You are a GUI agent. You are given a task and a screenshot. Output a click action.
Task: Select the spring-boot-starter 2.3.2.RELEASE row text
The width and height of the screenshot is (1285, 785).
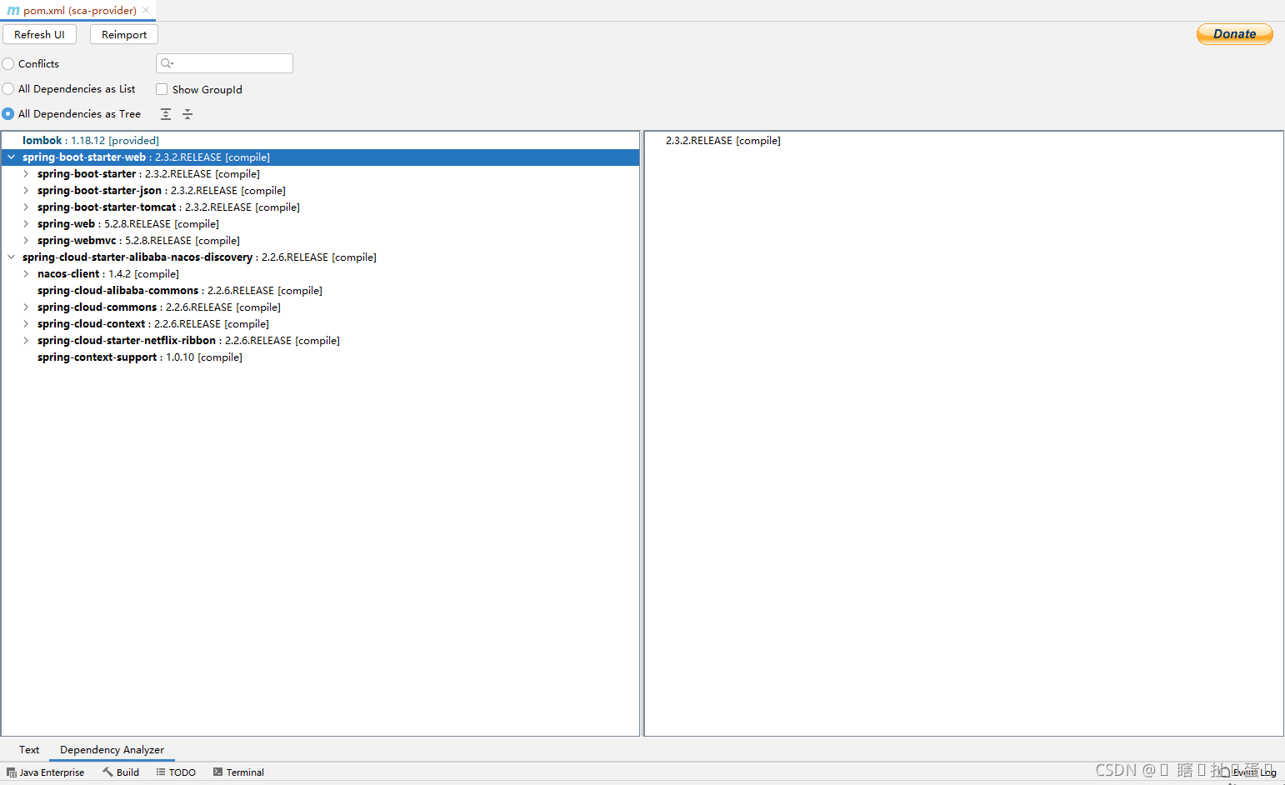[x=148, y=174]
